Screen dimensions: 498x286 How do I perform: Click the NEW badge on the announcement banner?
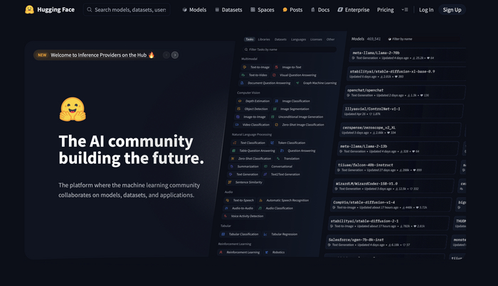[x=42, y=55]
